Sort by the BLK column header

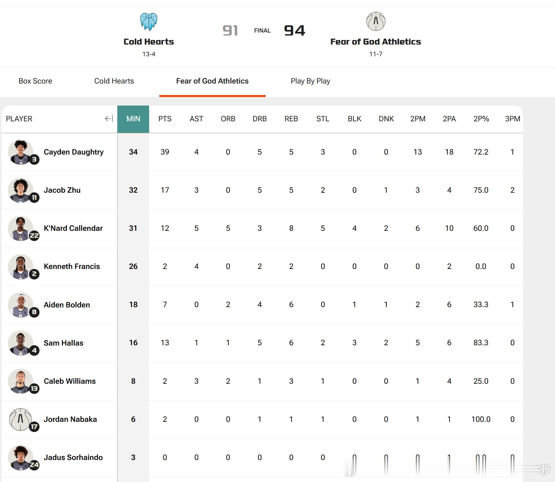(x=355, y=119)
